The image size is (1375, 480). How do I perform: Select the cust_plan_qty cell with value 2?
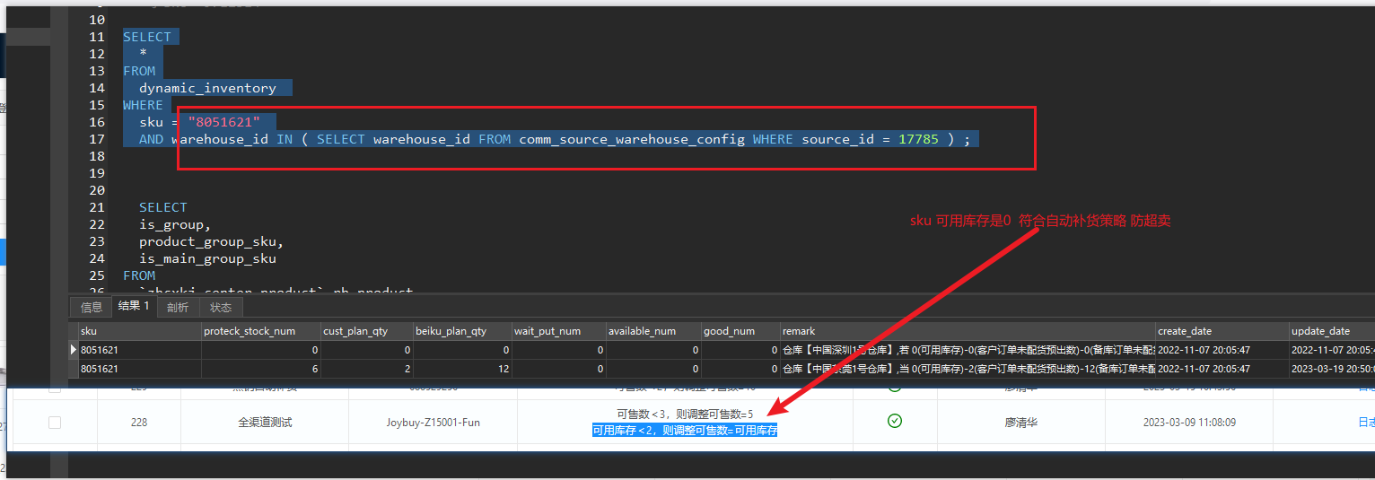point(367,369)
